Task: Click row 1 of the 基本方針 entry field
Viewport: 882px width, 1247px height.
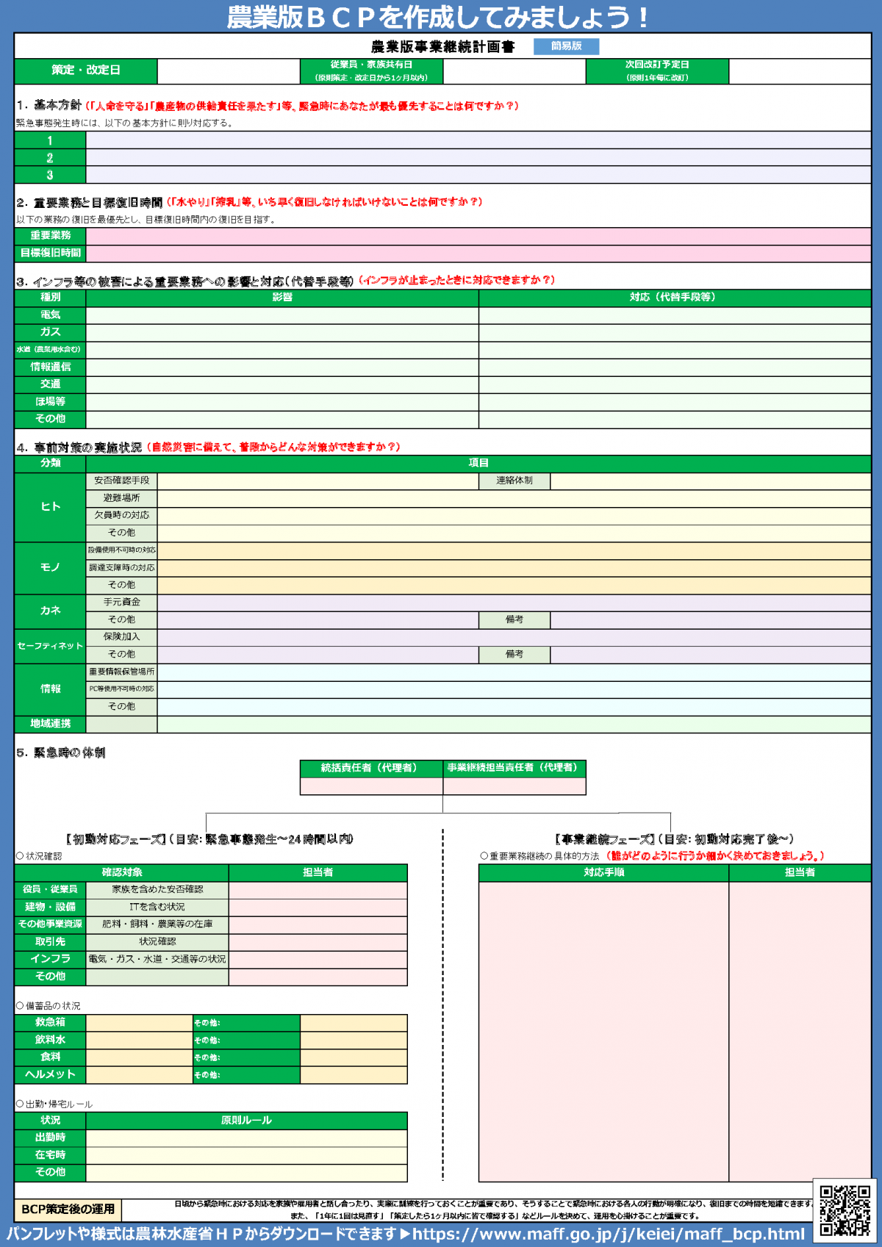Action: 478,140
